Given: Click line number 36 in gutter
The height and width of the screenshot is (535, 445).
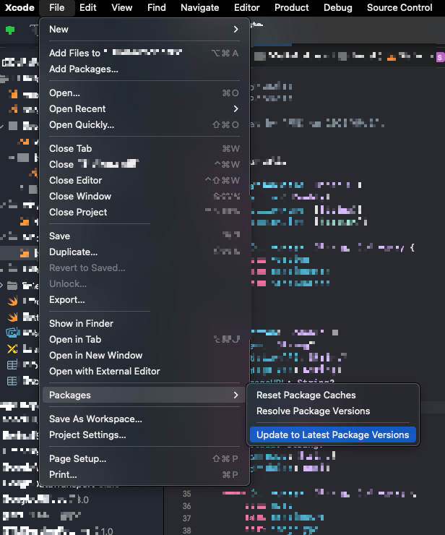Looking at the screenshot, I should [x=186, y=506].
